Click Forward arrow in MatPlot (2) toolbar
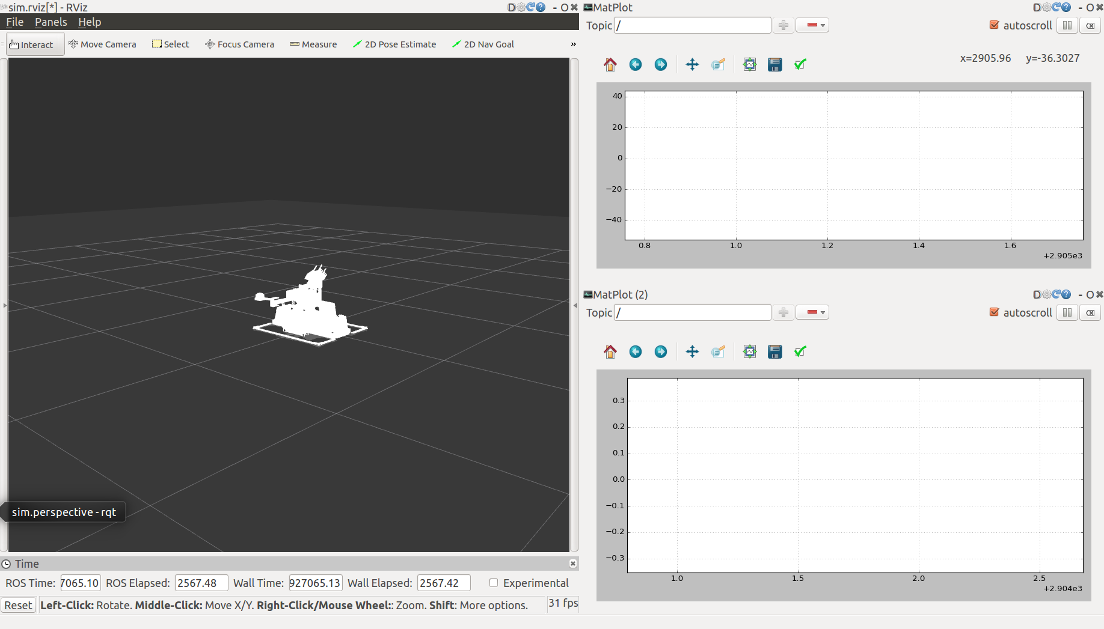Viewport: 1104px width, 629px height. [x=661, y=351]
